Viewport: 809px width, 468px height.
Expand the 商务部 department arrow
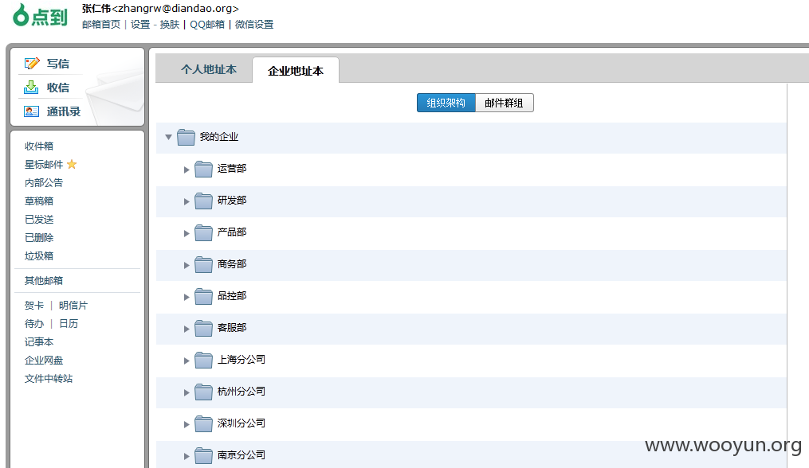point(187,265)
